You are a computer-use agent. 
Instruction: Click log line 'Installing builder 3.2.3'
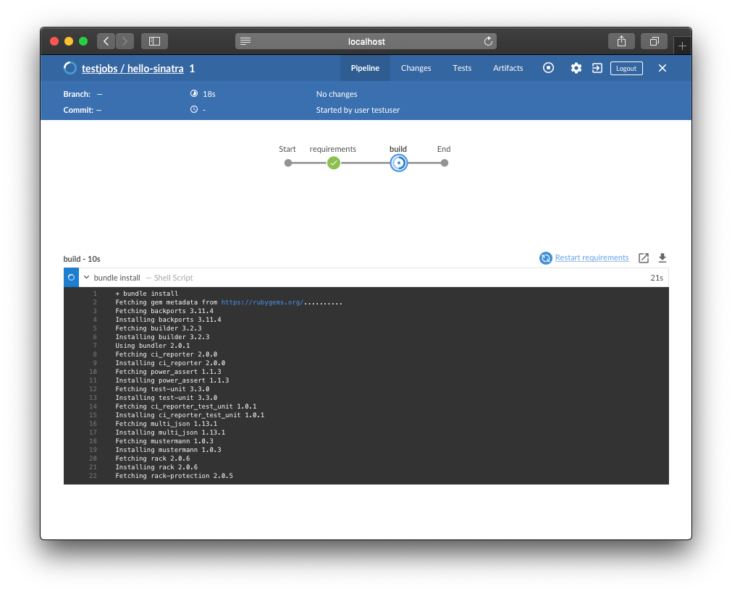pos(162,336)
